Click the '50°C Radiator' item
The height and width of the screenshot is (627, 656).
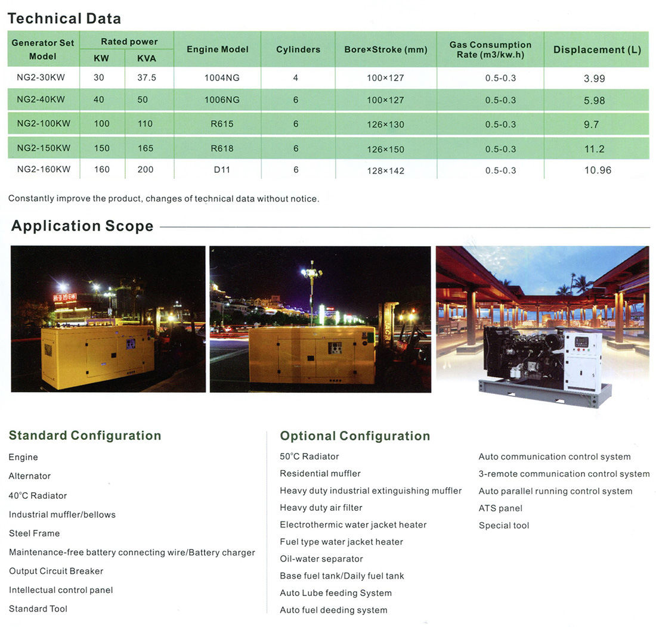click(310, 457)
